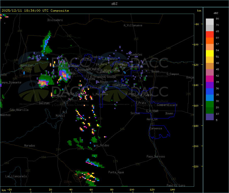Click the Carmensa label
This screenshot has width=229, height=193.
[156, 128]
